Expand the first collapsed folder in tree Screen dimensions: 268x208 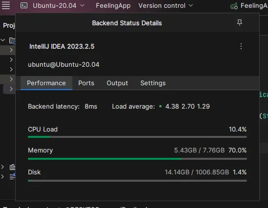click(11, 50)
